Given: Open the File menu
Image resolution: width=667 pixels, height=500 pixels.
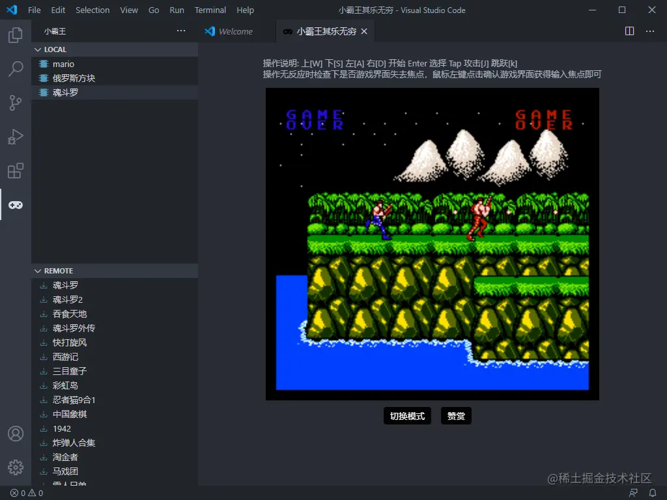Looking at the screenshot, I should pos(35,10).
